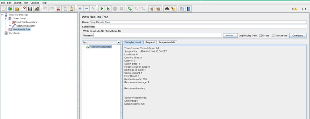Reset search with yellow brush icon
Screen dimensions: 310x119
[173, 9]
